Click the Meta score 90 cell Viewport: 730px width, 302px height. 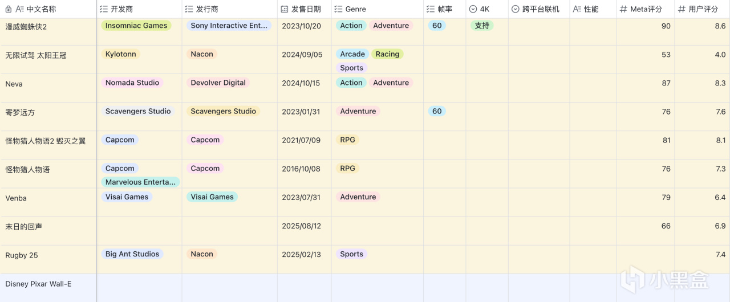(646, 31)
